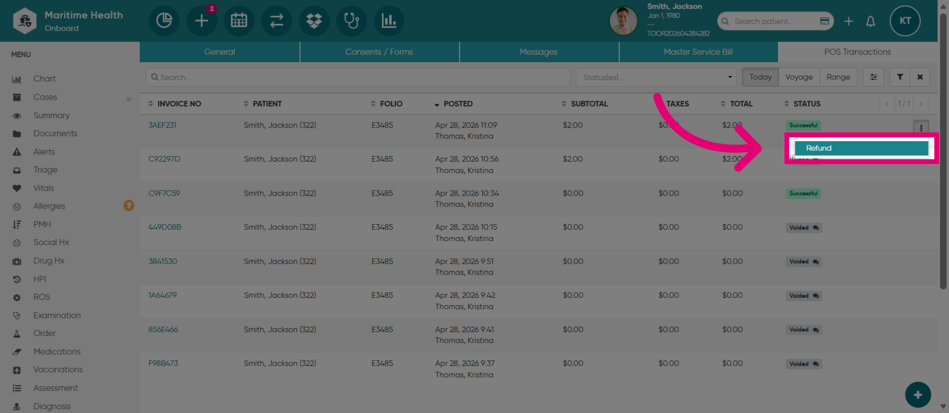Open invoice 1A64679
This screenshot has width=949, height=413.
point(162,295)
